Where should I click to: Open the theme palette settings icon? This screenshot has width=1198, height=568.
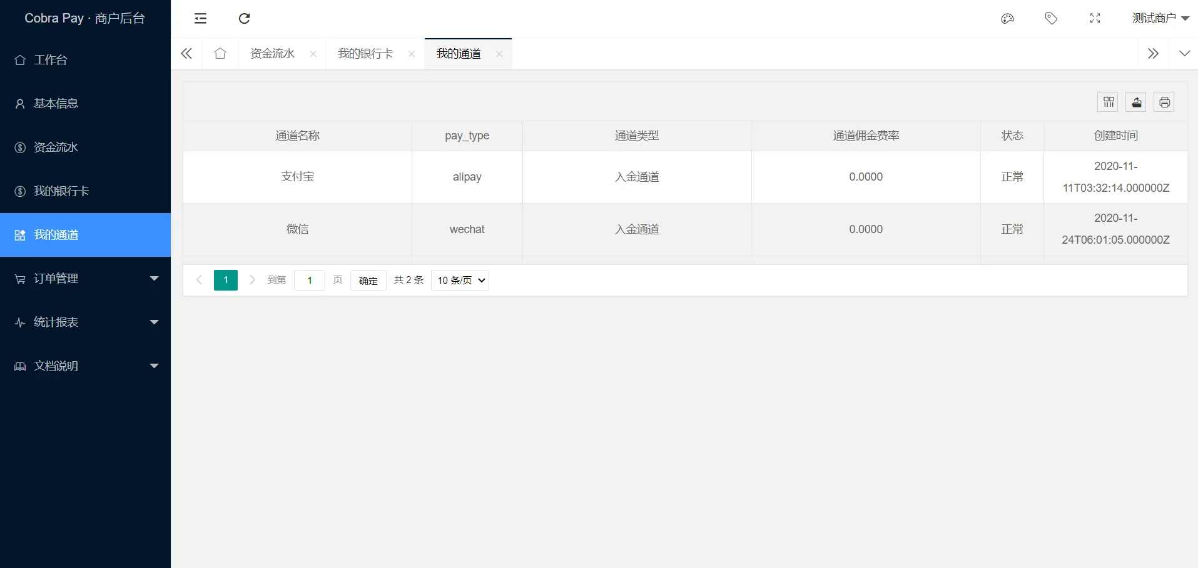click(x=1007, y=18)
